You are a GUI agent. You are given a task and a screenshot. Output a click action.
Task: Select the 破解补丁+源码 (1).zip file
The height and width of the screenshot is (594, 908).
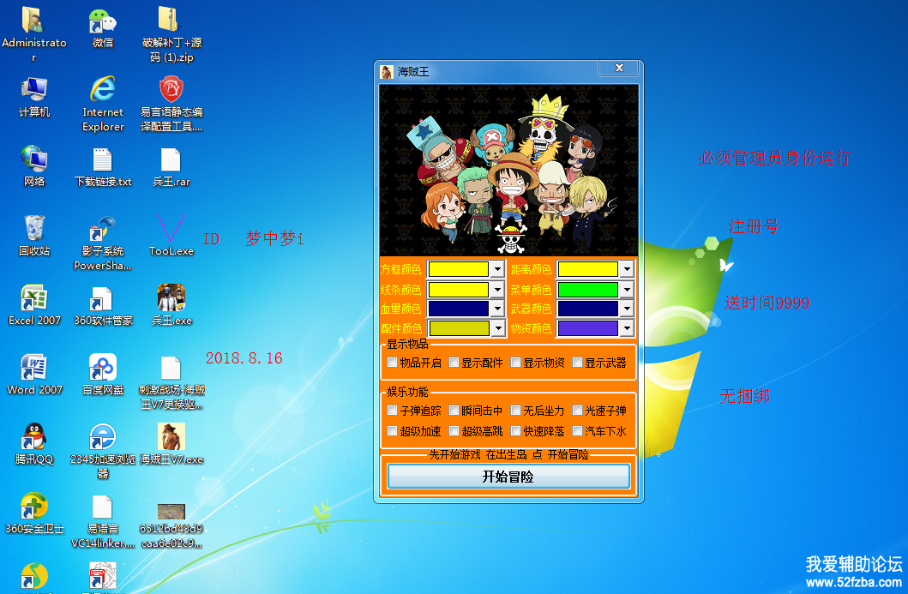[171, 33]
